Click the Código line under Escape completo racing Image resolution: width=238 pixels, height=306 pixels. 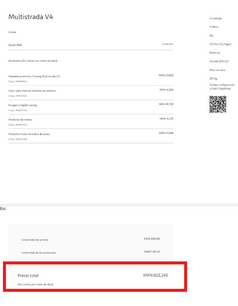[x=18, y=110]
